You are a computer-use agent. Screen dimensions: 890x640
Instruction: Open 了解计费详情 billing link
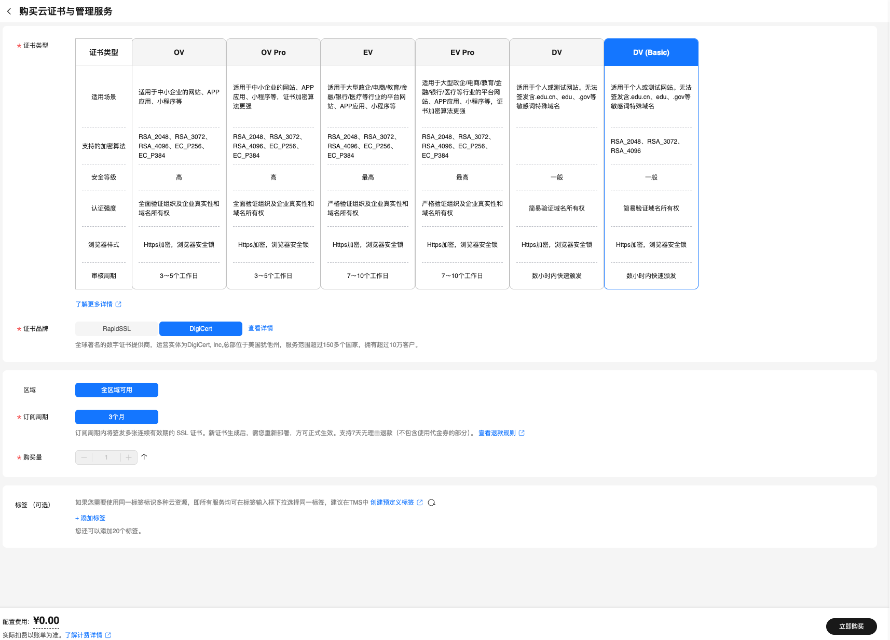coord(84,635)
